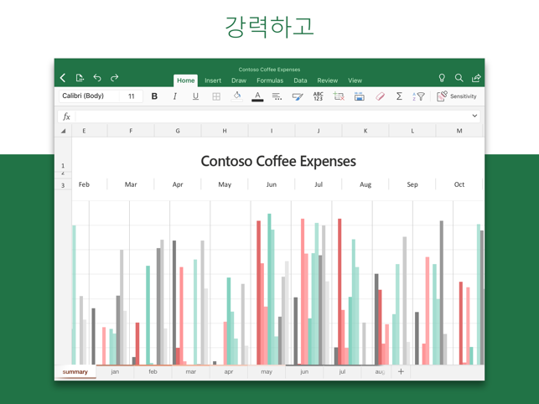This screenshot has height=404, width=539.
Task: Open the cell styles icon
Action: point(298,96)
